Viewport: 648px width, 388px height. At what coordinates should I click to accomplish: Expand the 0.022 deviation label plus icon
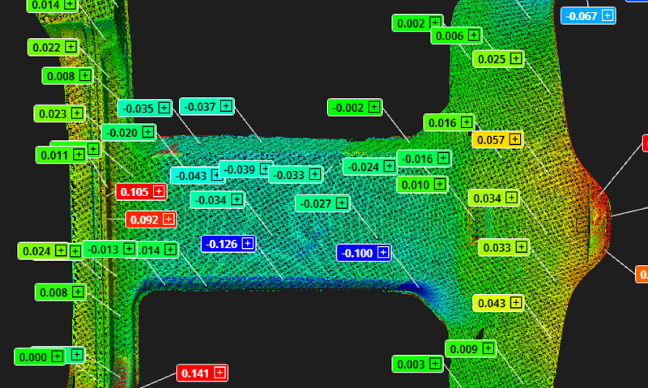(x=70, y=47)
